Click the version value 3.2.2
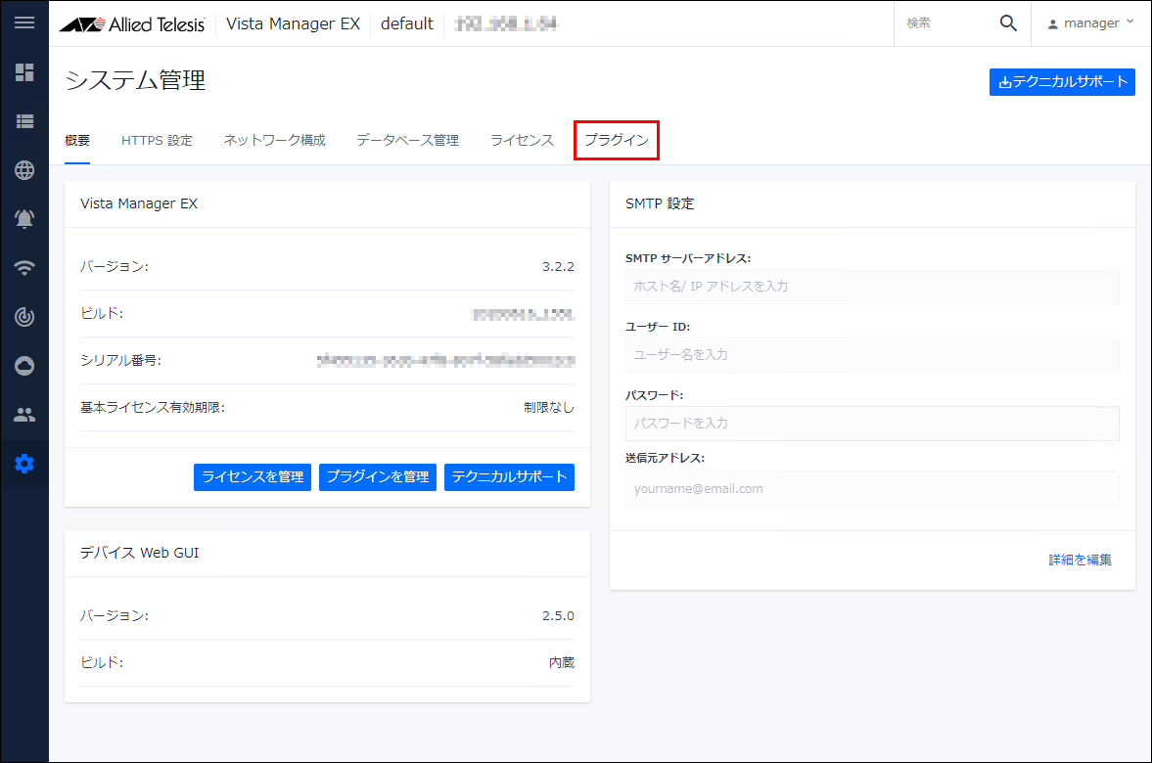The width and height of the screenshot is (1152, 763). coord(558,267)
